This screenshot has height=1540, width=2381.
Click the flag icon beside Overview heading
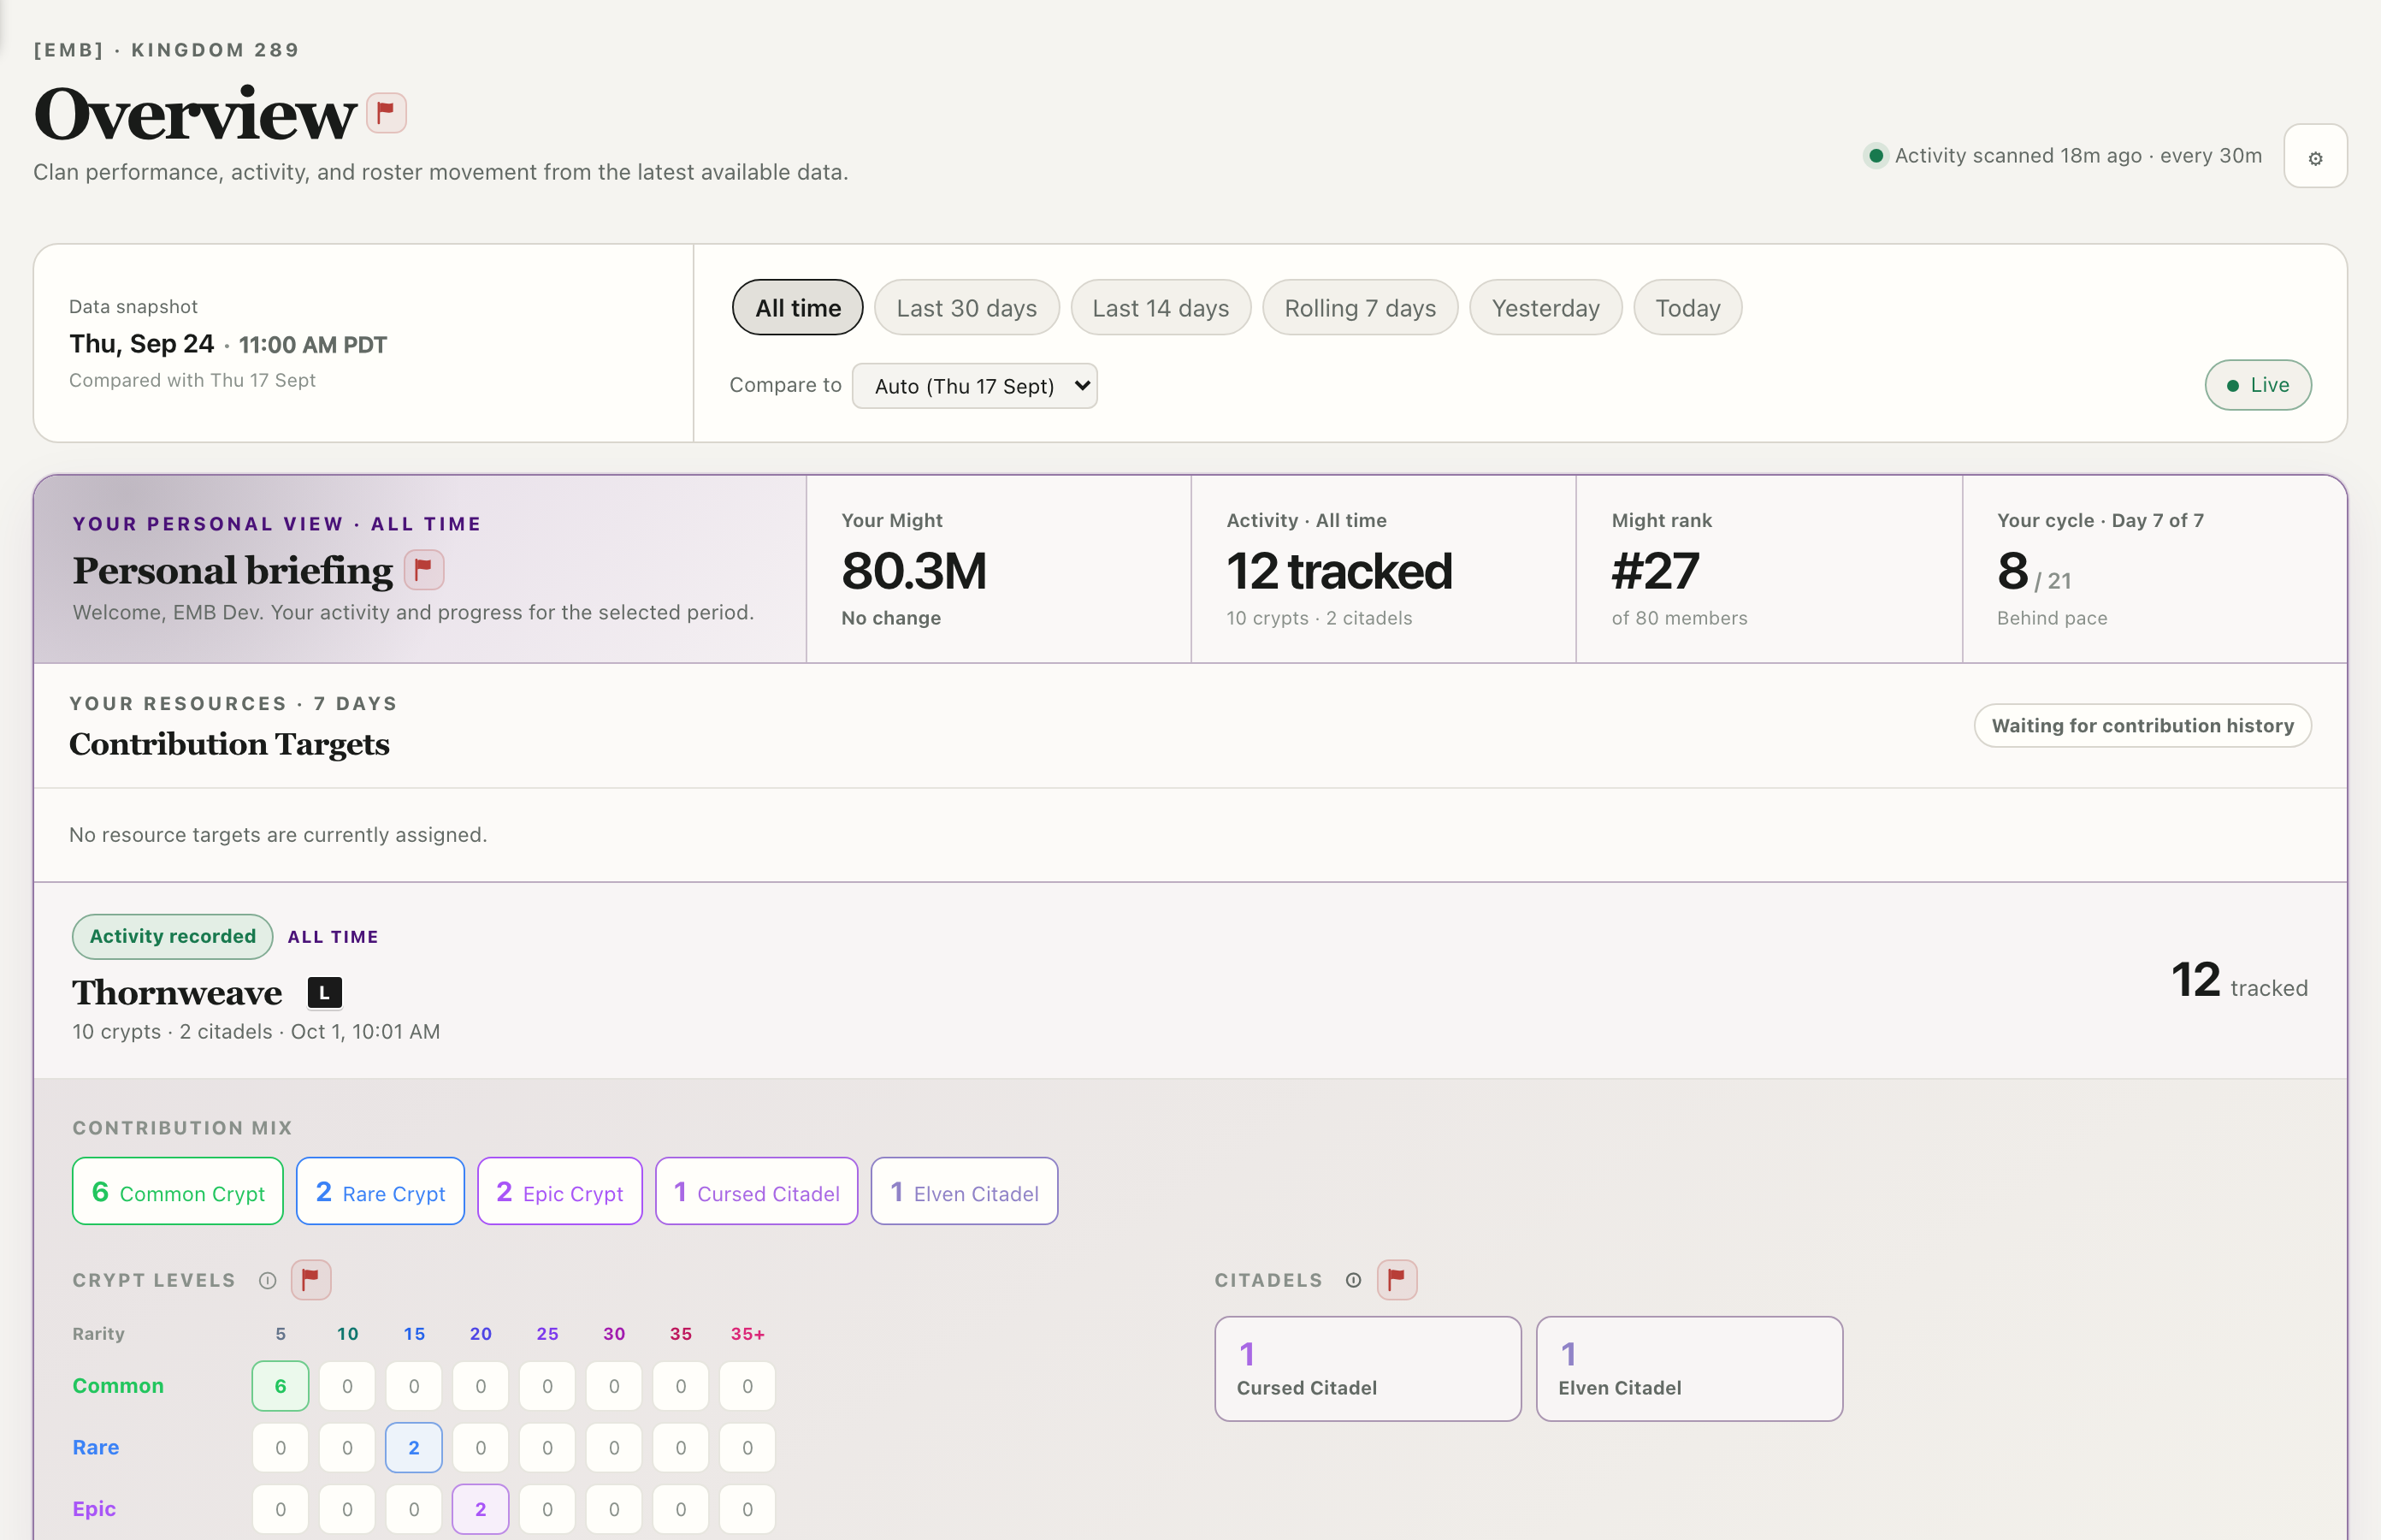pos(386,113)
